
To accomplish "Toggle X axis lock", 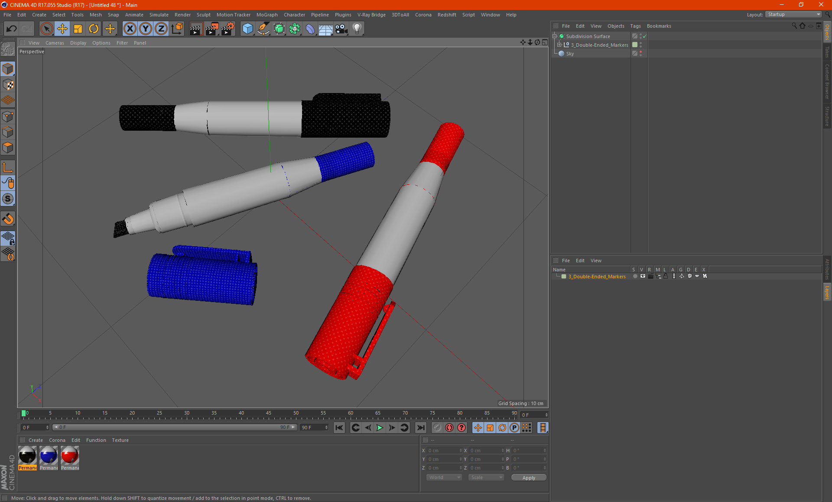I will click(130, 29).
